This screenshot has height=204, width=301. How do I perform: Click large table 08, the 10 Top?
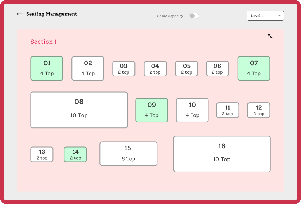[x=79, y=110]
